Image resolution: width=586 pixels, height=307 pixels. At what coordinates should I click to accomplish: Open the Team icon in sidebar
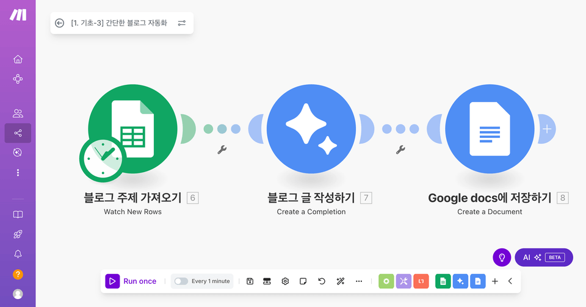(x=18, y=113)
